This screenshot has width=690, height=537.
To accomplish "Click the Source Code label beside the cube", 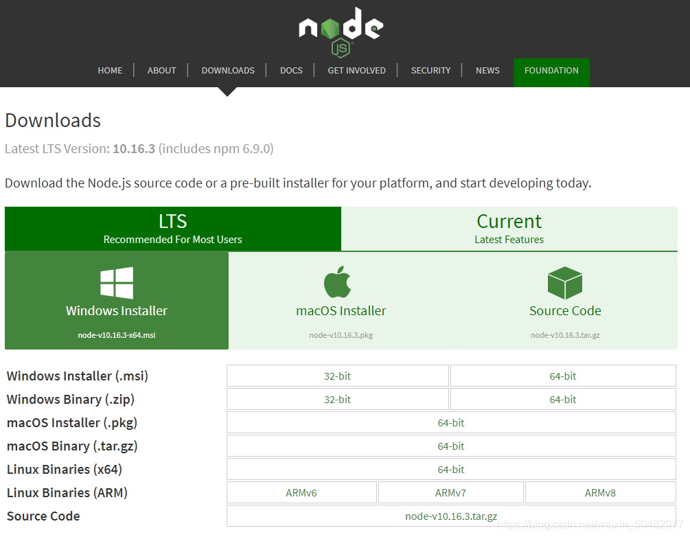I will pyautogui.click(x=565, y=311).
